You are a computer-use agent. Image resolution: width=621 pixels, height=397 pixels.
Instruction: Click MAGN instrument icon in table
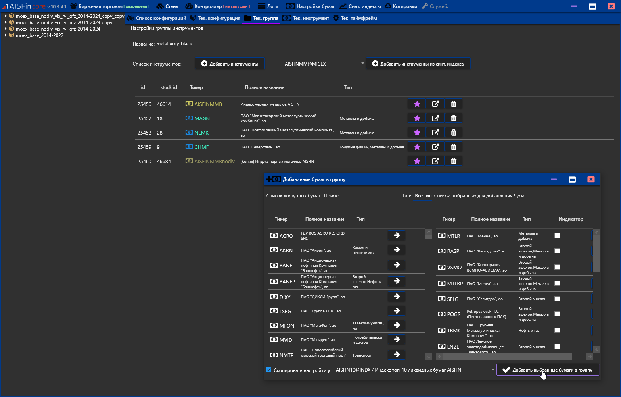(x=189, y=118)
